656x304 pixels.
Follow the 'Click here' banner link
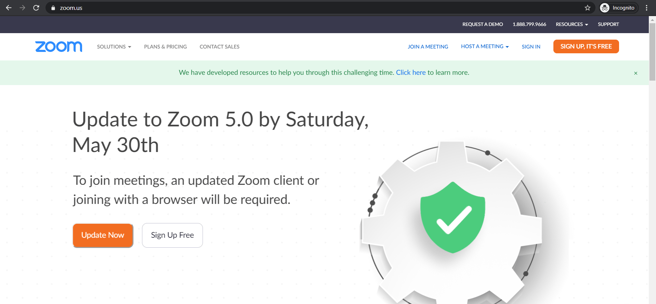411,72
